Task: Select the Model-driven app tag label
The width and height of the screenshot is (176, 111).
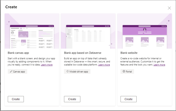Action: (79, 72)
